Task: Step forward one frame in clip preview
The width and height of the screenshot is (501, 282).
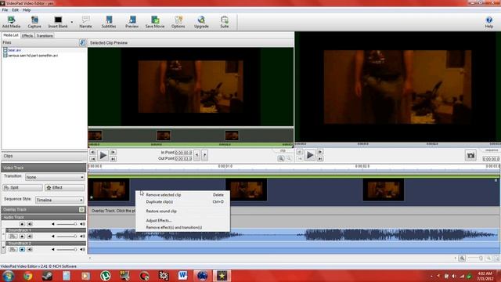Action: tap(113, 152)
